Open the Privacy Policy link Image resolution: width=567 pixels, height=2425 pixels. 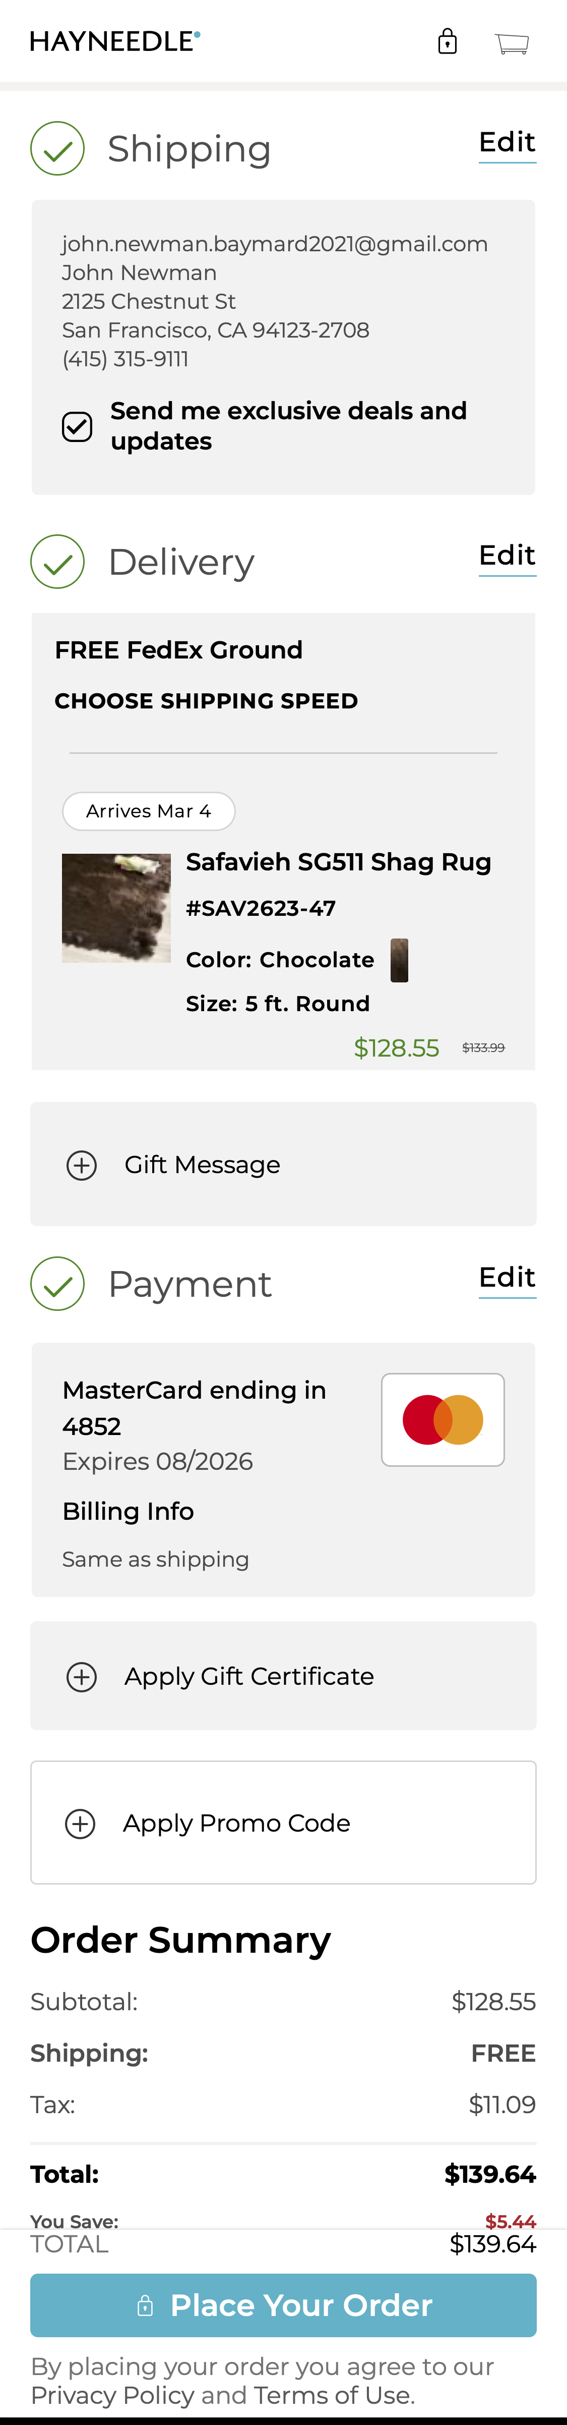(x=112, y=2395)
